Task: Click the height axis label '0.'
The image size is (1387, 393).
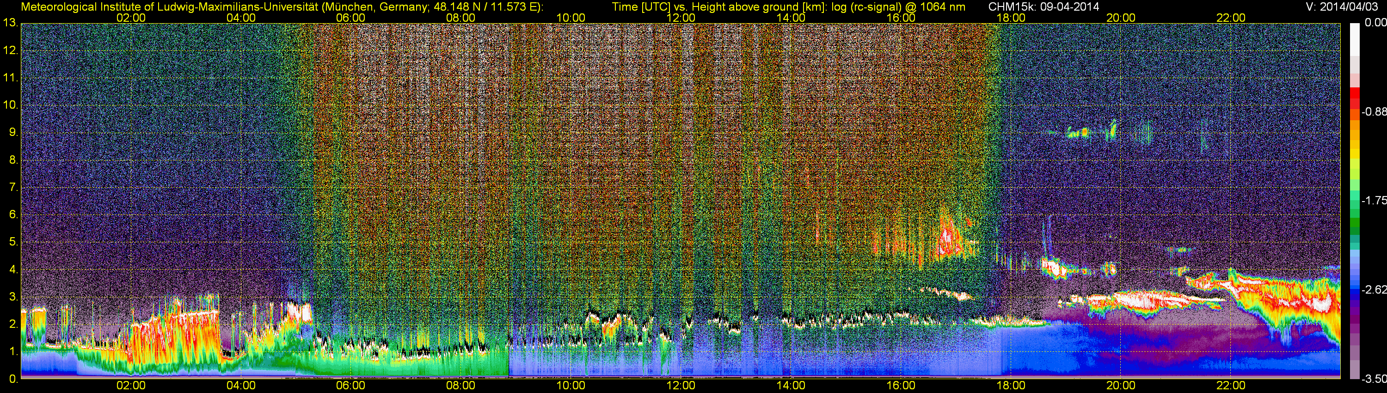Action: [x=13, y=379]
